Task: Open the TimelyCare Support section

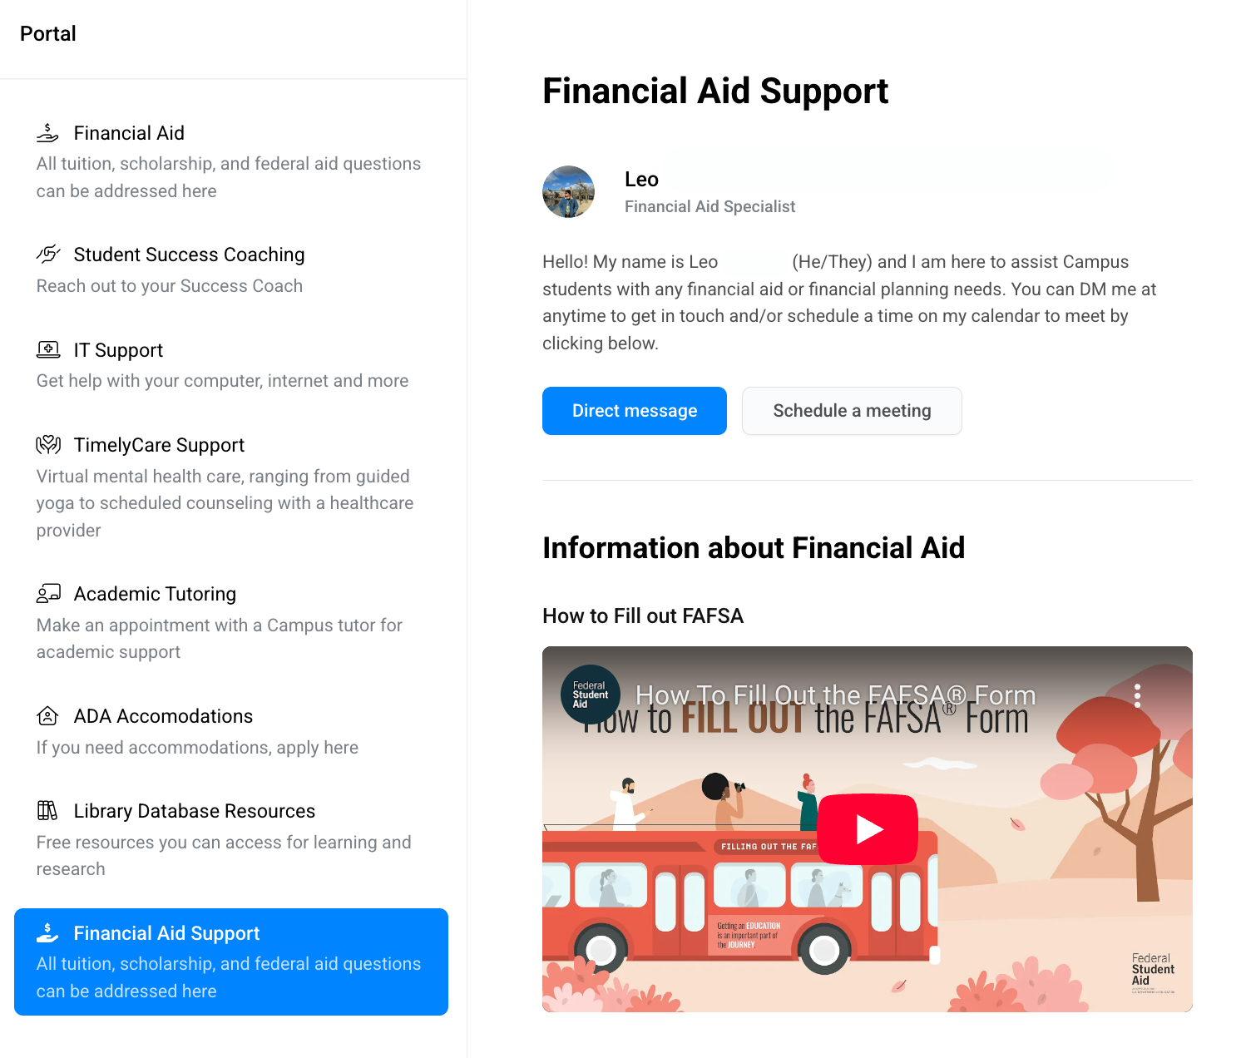Action: click(231, 487)
